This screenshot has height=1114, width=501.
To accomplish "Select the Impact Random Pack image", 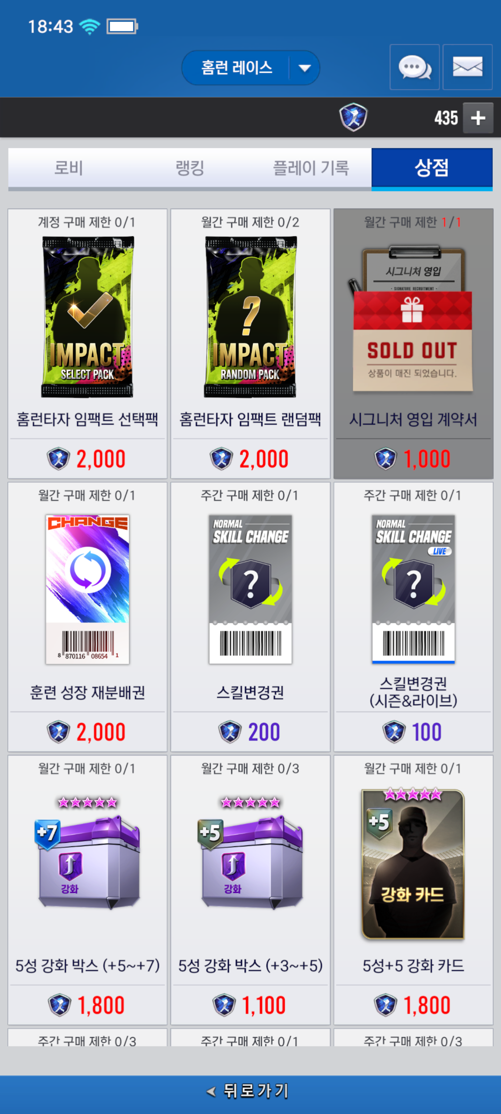I will 250,316.
